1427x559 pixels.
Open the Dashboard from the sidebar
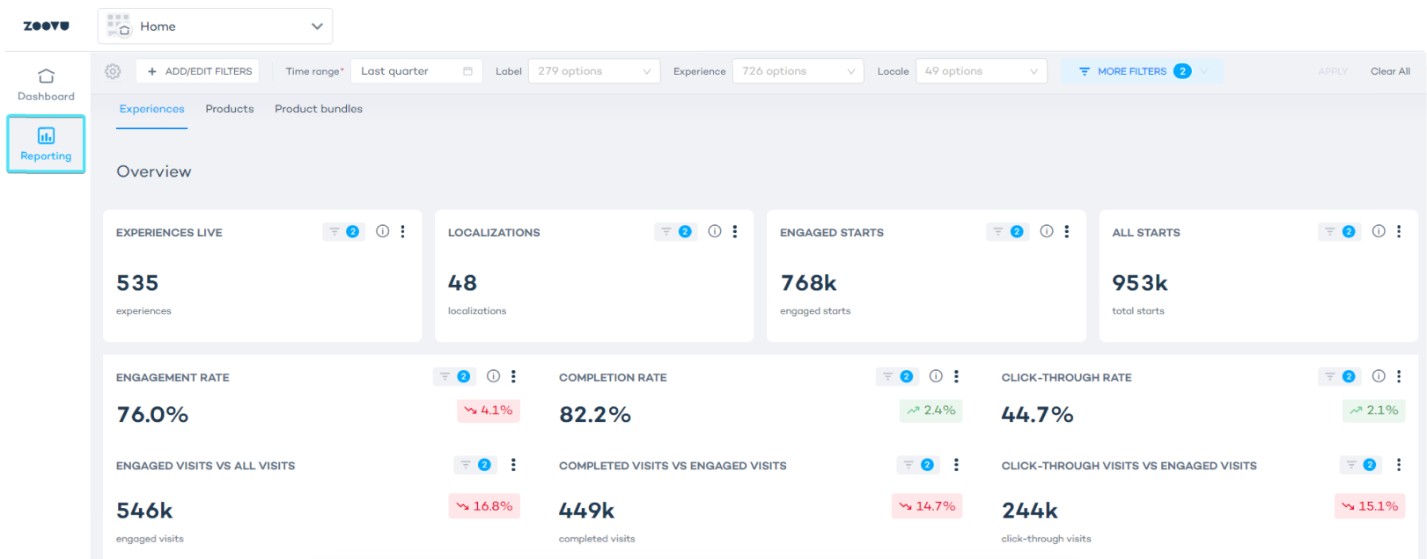tap(46, 84)
